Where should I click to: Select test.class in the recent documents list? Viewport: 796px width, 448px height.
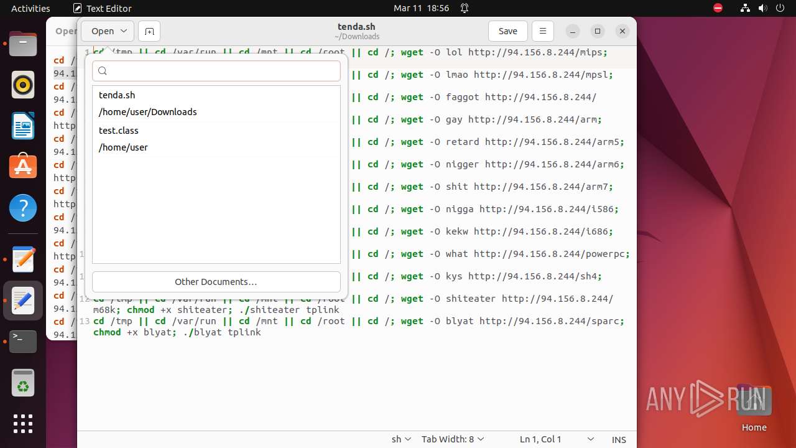(x=216, y=139)
